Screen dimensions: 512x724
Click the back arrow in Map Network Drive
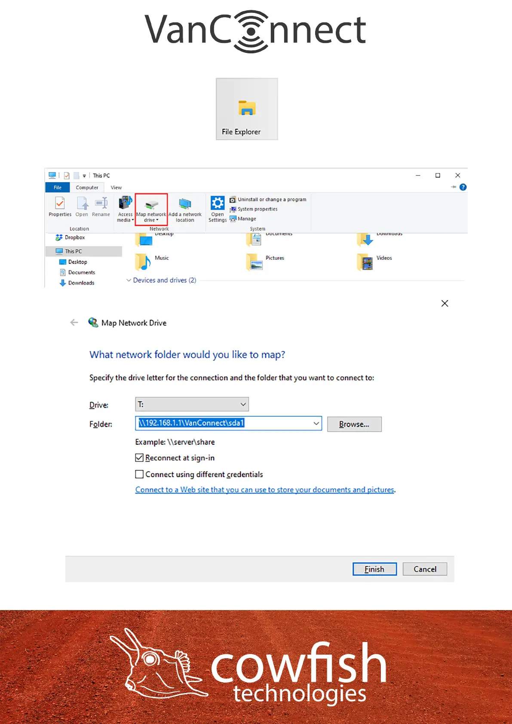point(74,322)
